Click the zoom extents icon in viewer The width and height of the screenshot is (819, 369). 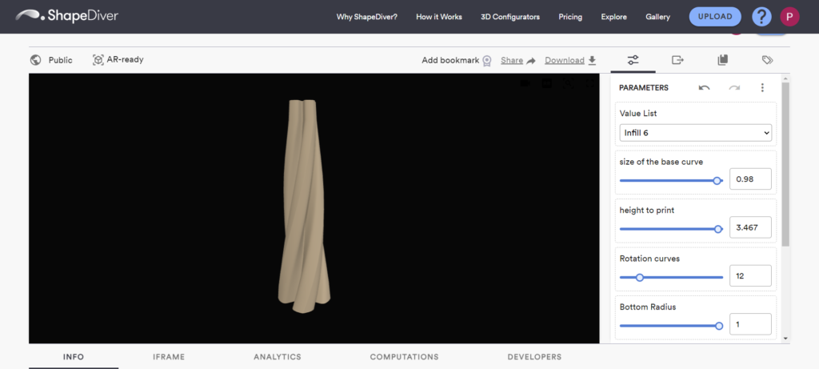click(569, 83)
